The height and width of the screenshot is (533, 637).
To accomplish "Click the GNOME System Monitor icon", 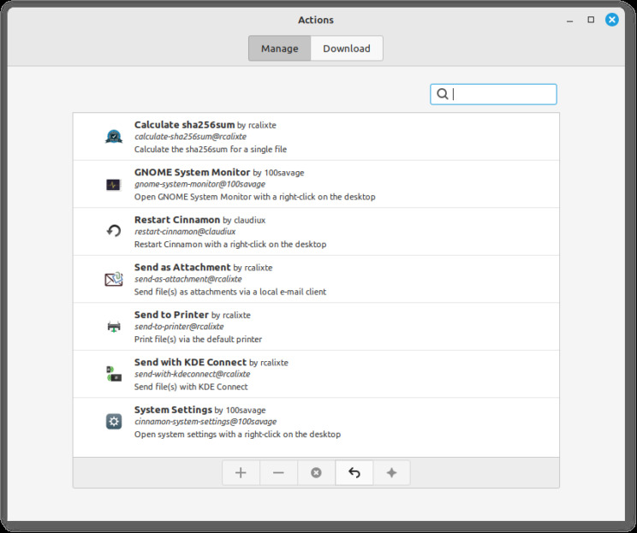I will (x=114, y=185).
